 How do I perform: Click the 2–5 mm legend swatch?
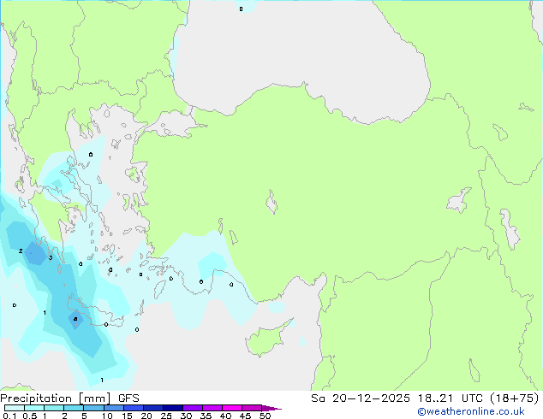pyautogui.click(x=74, y=408)
